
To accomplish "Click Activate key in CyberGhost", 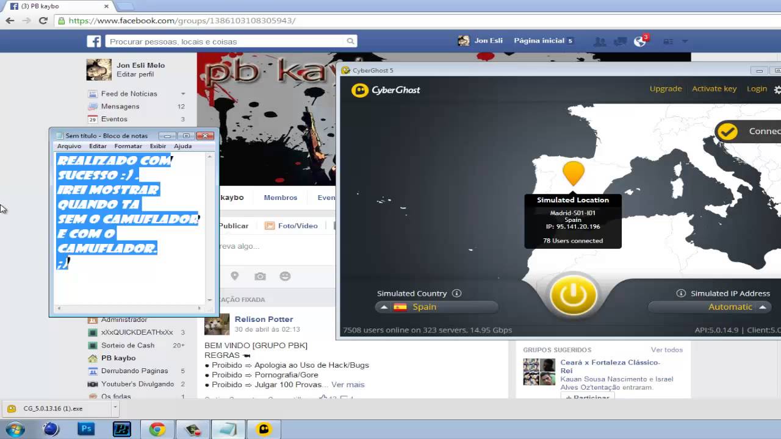I will click(x=714, y=89).
